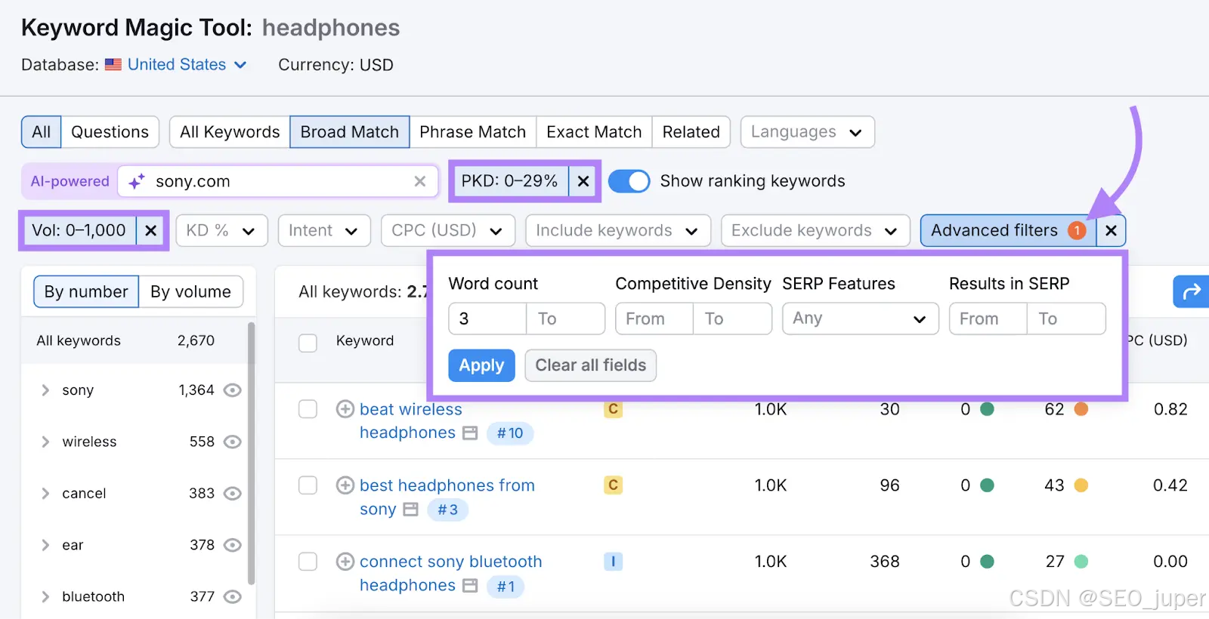Remove the PKD 0–29% filter
1209x619 pixels.
(x=583, y=181)
